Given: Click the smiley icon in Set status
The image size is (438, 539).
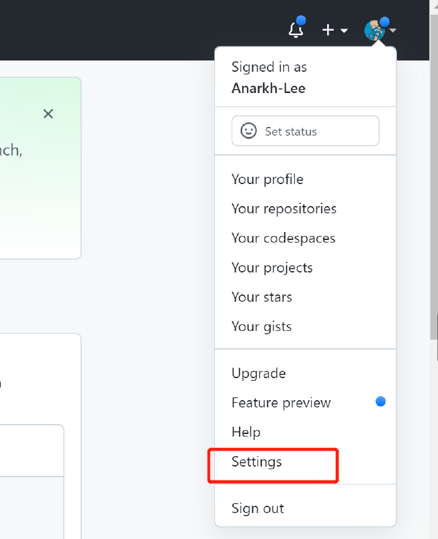Looking at the screenshot, I should coord(249,131).
